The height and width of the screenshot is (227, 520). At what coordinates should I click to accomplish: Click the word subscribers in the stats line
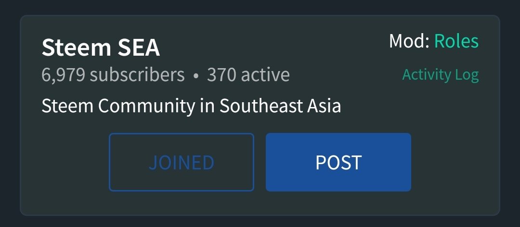137,75
